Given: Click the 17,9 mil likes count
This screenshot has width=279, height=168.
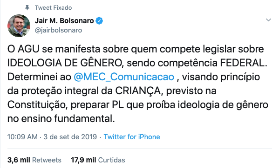Looking at the screenshot, I should [83, 160].
